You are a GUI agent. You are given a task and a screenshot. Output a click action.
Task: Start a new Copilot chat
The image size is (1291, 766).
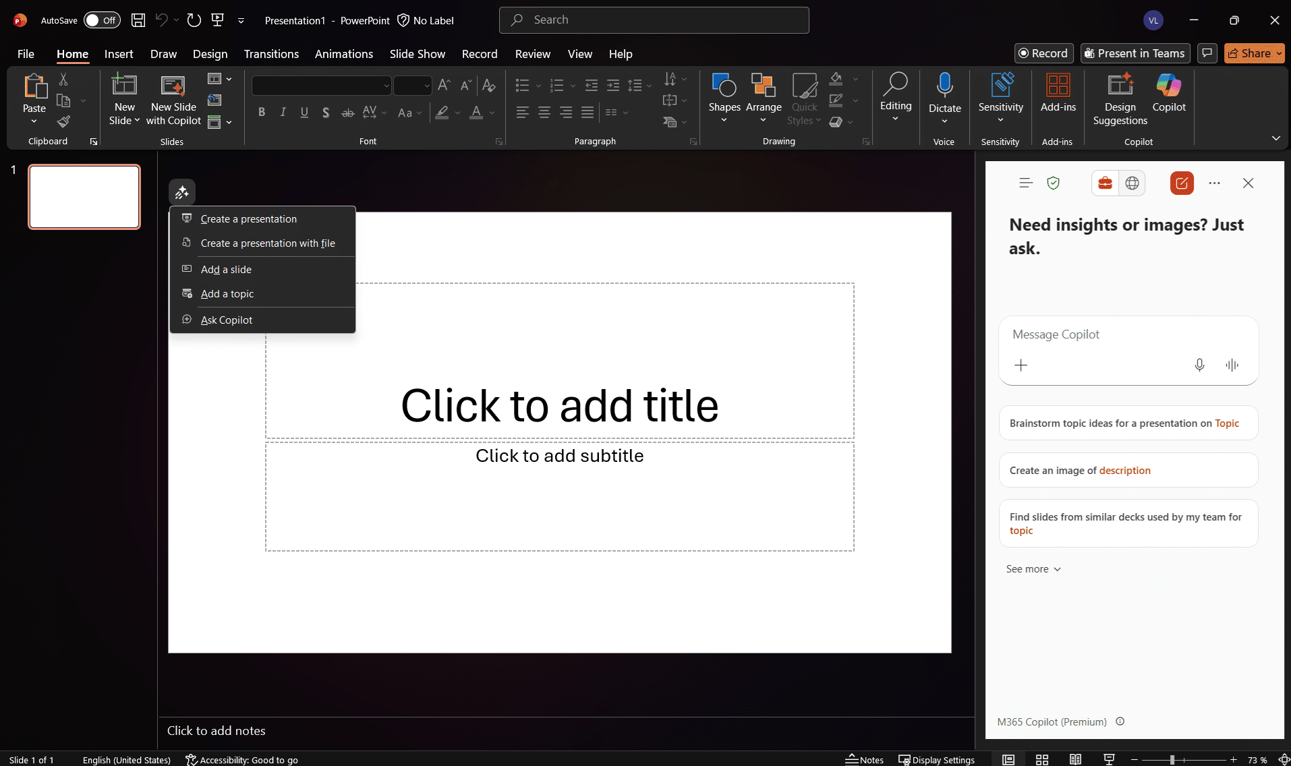(1182, 183)
